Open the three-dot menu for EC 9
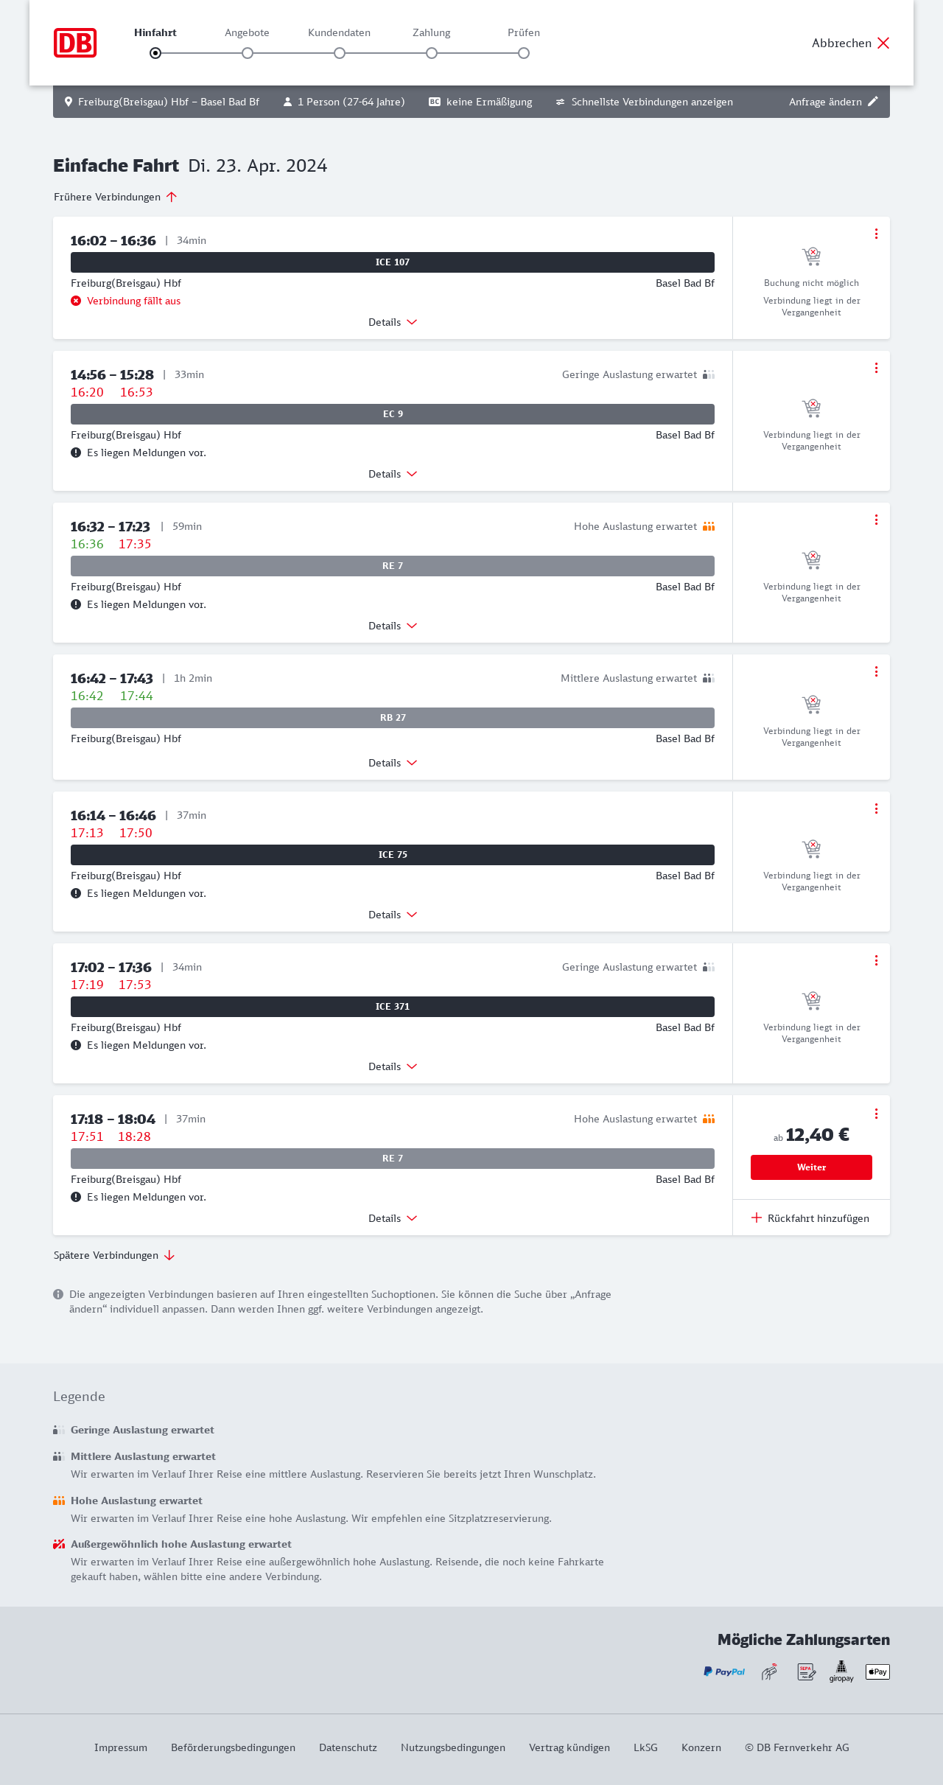The width and height of the screenshot is (943, 1785). click(876, 368)
